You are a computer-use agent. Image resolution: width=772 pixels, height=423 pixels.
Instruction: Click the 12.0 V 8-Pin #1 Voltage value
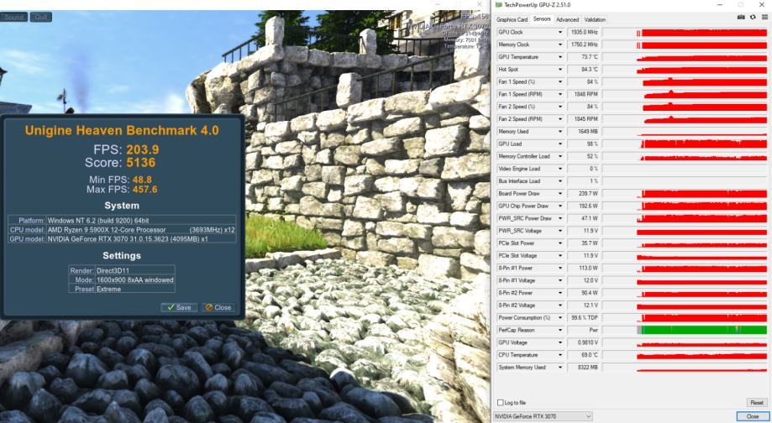584,280
